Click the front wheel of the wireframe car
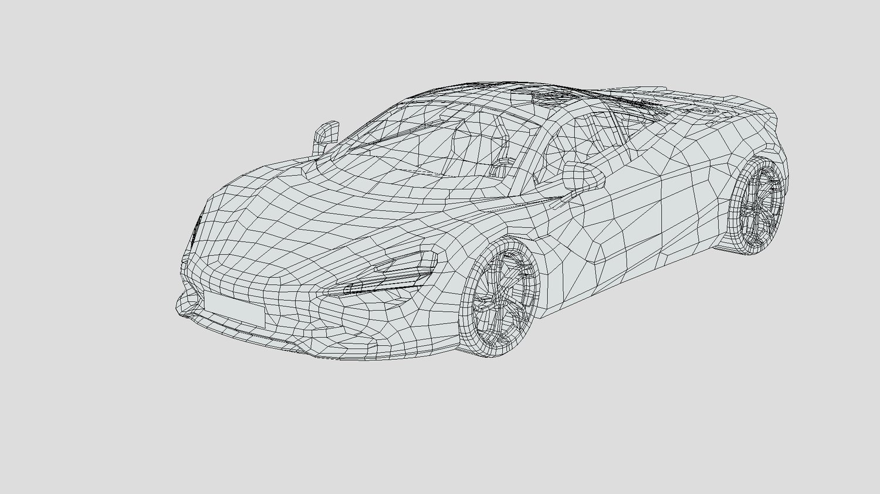880x494 pixels. 499,299
